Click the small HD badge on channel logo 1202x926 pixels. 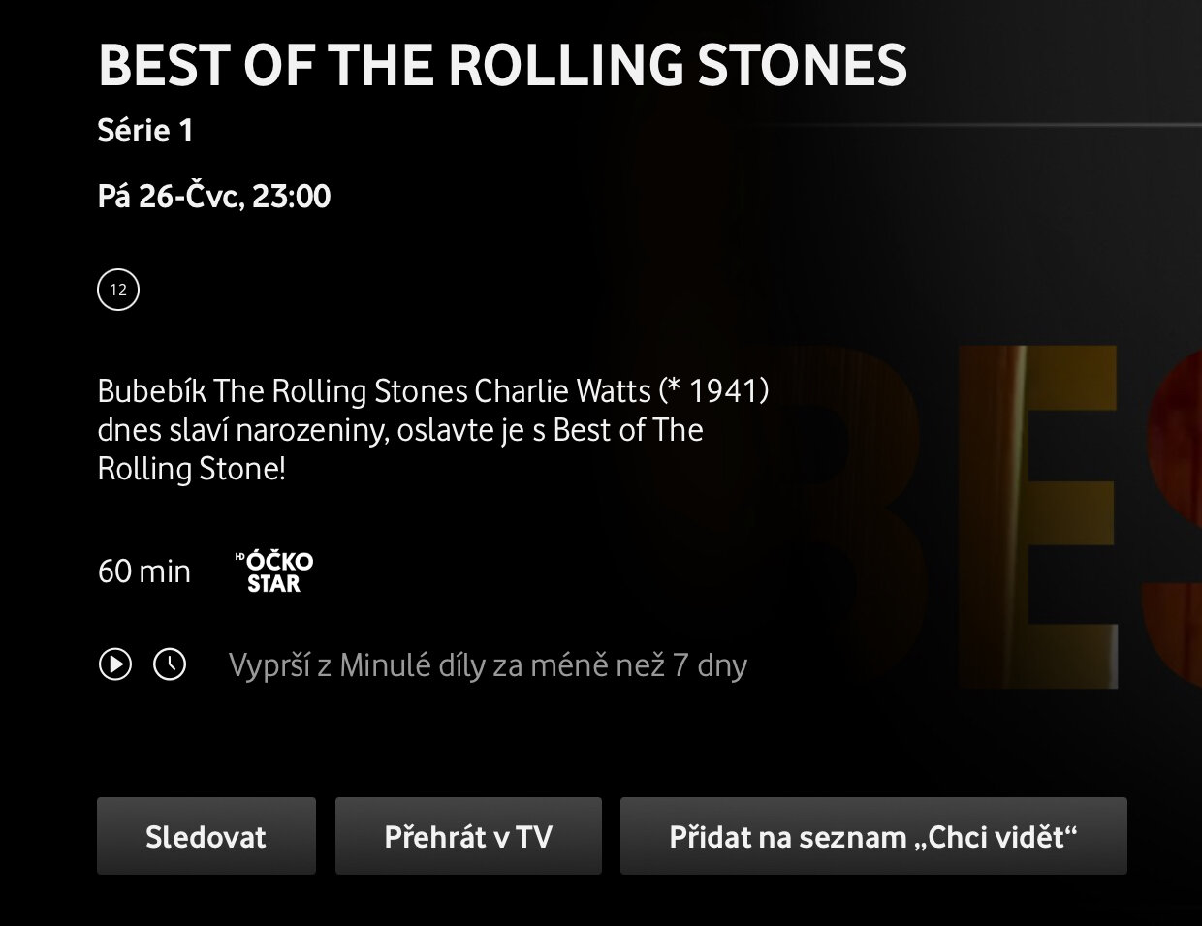coord(239,557)
